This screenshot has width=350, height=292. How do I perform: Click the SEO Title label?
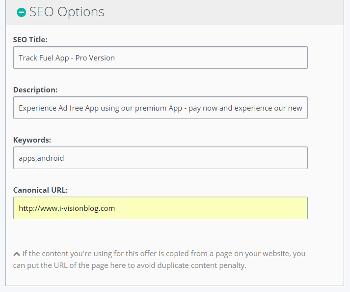click(30, 40)
